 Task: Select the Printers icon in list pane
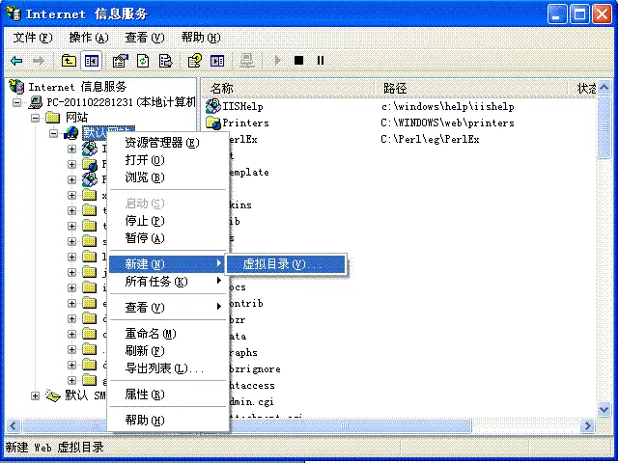(x=213, y=123)
